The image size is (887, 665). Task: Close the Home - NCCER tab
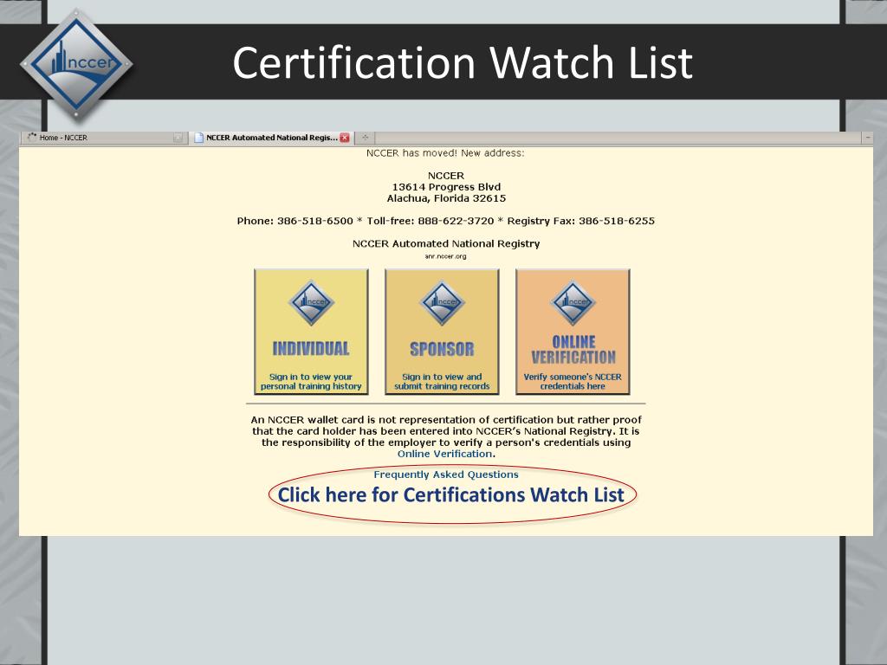click(x=178, y=138)
